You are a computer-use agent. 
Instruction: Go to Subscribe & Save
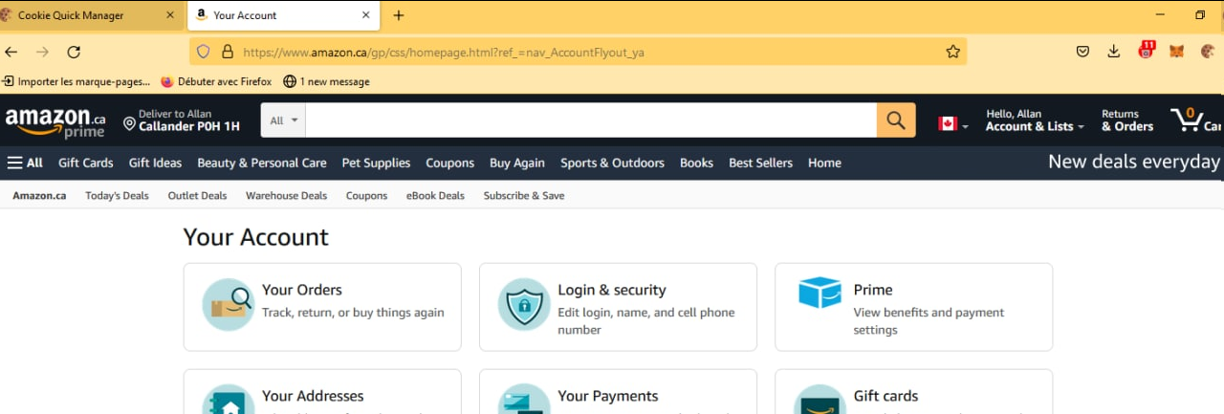coord(524,195)
